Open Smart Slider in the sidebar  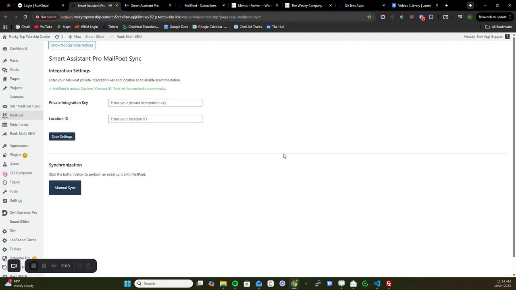tap(19, 222)
